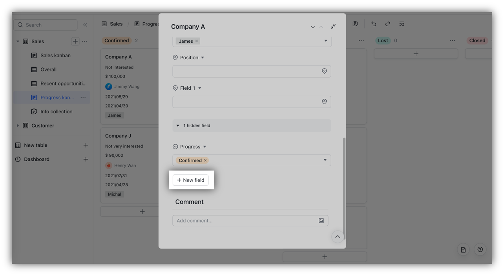Click the New field button
This screenshot has width=504, height=276.
[191, 180]
